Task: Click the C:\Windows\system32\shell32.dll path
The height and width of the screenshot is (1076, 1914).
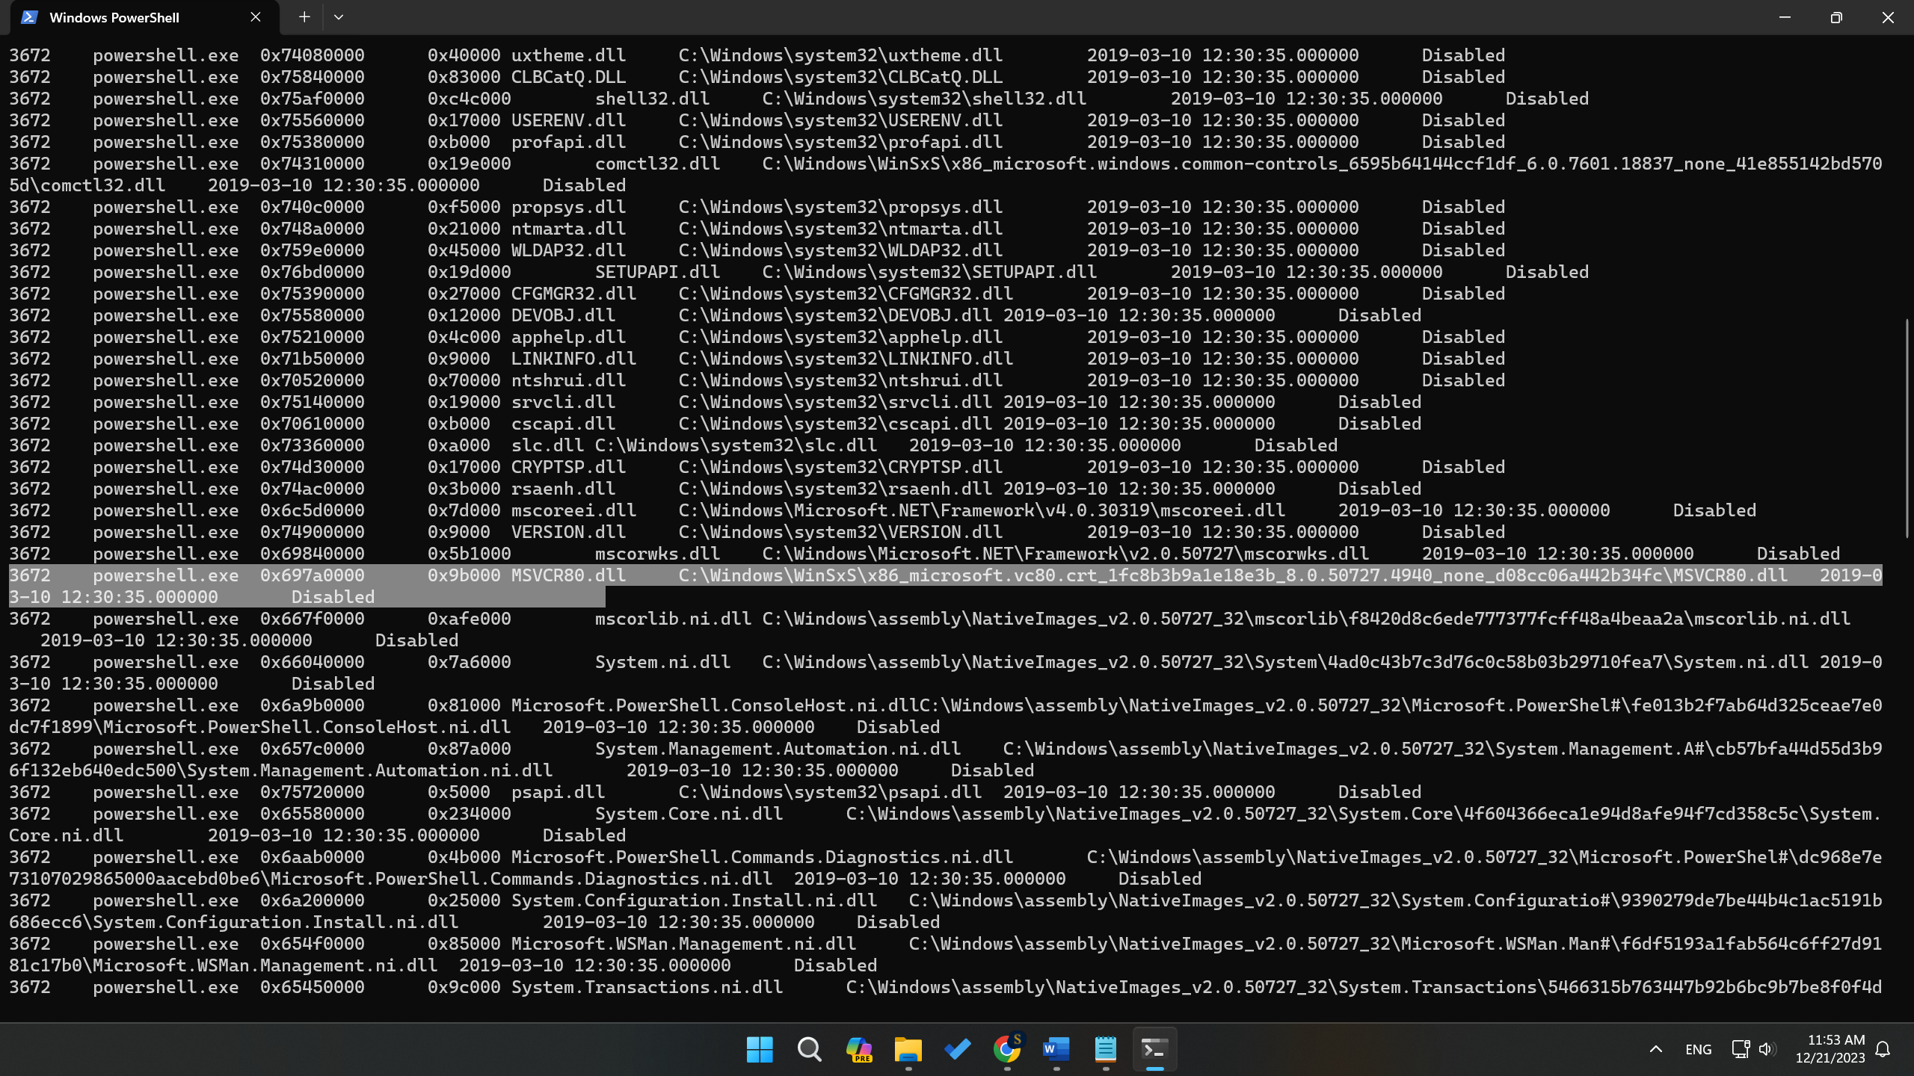Action: [924, 99]
